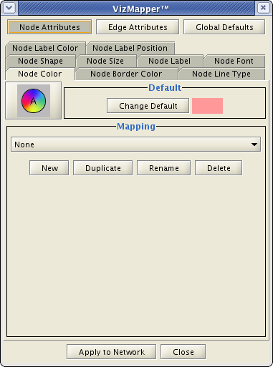Open the window menu arrow in title bar
The height and width of the screenshot is (367, 273).
pos(9,8)
